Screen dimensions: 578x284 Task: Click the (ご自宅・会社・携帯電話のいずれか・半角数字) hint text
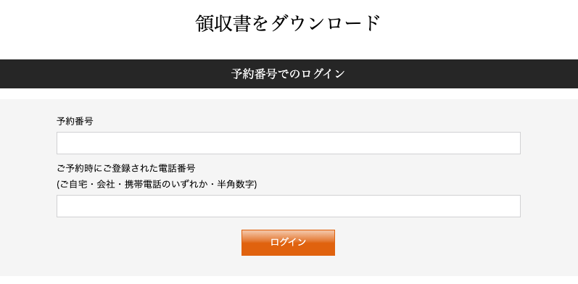157,185
